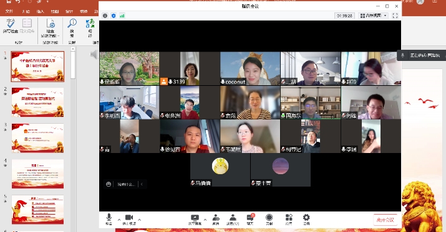Open meeting settings gear

tap(306, 220)
